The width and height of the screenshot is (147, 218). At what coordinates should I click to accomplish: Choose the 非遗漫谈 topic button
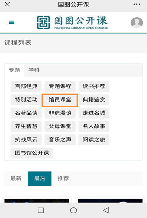60,113
